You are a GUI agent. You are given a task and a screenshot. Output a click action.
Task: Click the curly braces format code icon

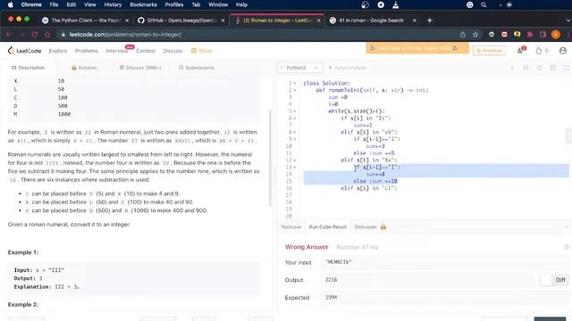point(526,68)
